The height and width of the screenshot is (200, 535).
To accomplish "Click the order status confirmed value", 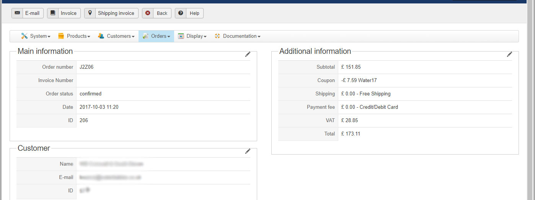I will tap(90, 94).
